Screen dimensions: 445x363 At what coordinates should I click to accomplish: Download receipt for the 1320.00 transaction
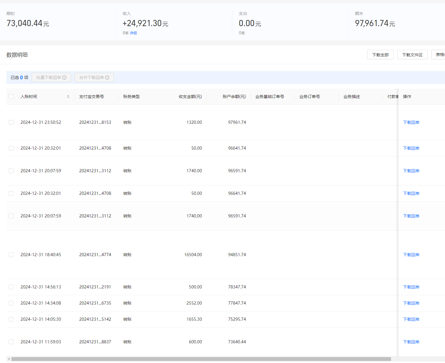coord(411,122)
